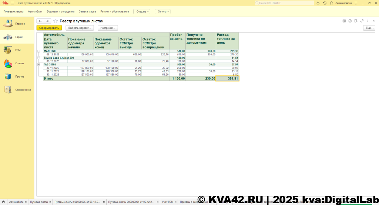
Task: Click the Сформировать button
Action: [49, 28]
